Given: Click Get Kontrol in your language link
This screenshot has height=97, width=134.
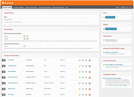Looking at the screenshot, I should tap(113, 78).
